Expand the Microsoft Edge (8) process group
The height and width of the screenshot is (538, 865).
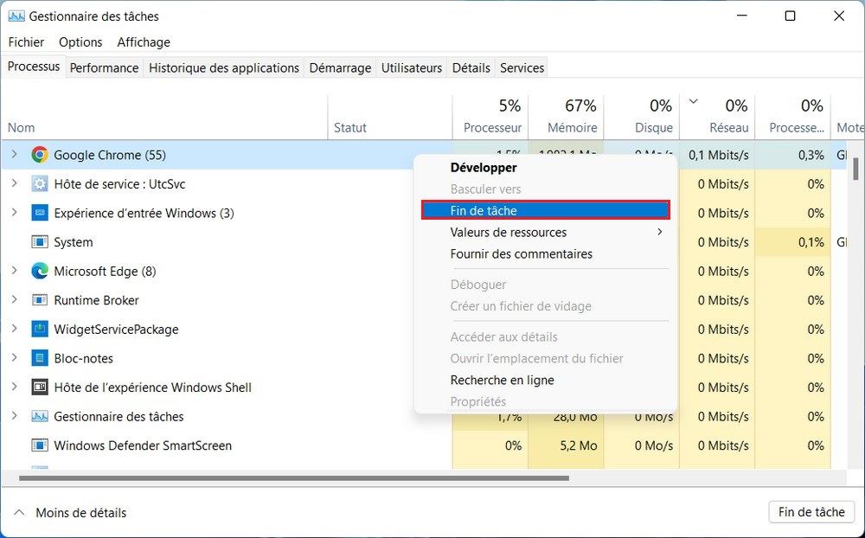15,271
